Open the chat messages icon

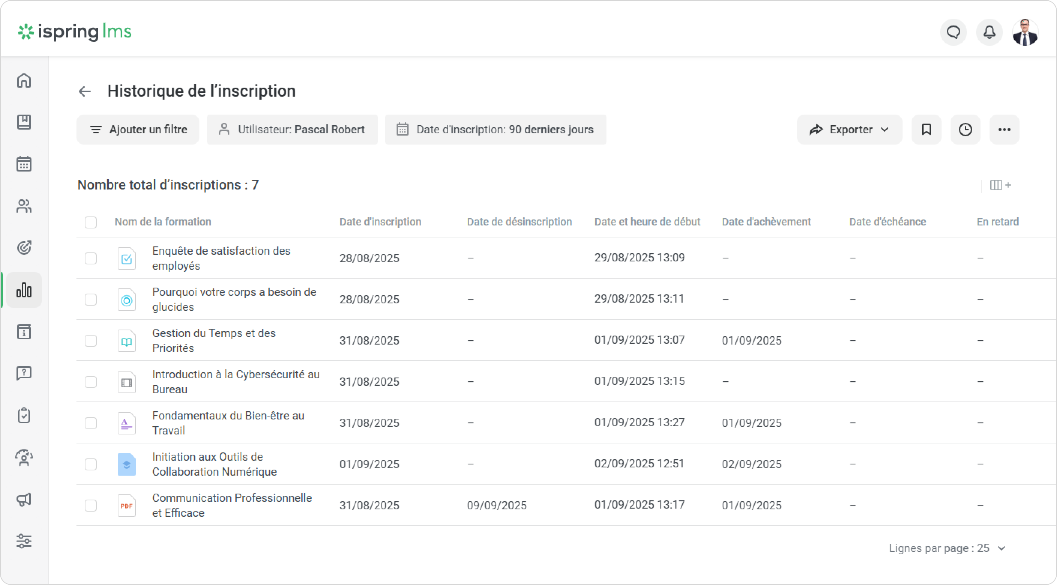(953, 32)
